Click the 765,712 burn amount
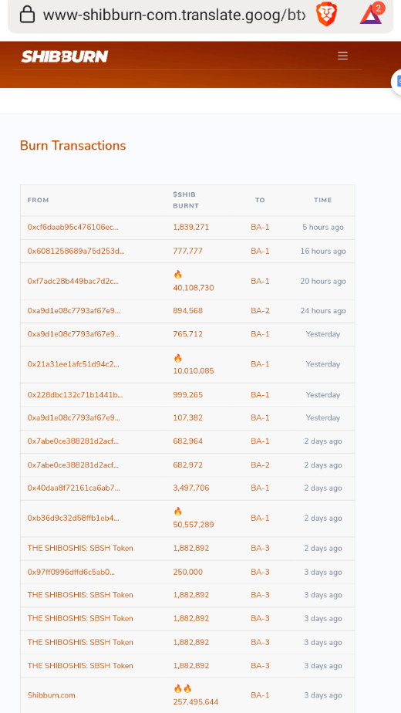Screen dimensions: 401x713 coord(187,334)
